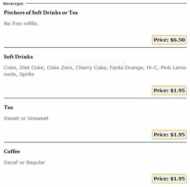The height and width of the screenshot is (187, 190).
Task: Select the Pitchers of Soft Drinks or Tea title
Action: 41,13
